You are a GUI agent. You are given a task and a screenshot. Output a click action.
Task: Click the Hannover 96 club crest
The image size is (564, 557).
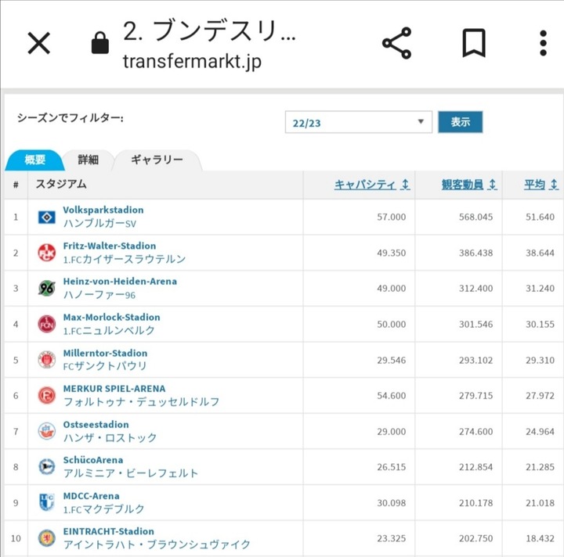pyautogui.click(x=47, y=288)
